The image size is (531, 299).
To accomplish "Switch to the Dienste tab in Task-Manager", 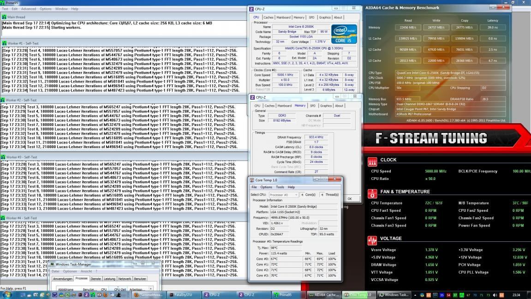I will click(x=96, y=279).
